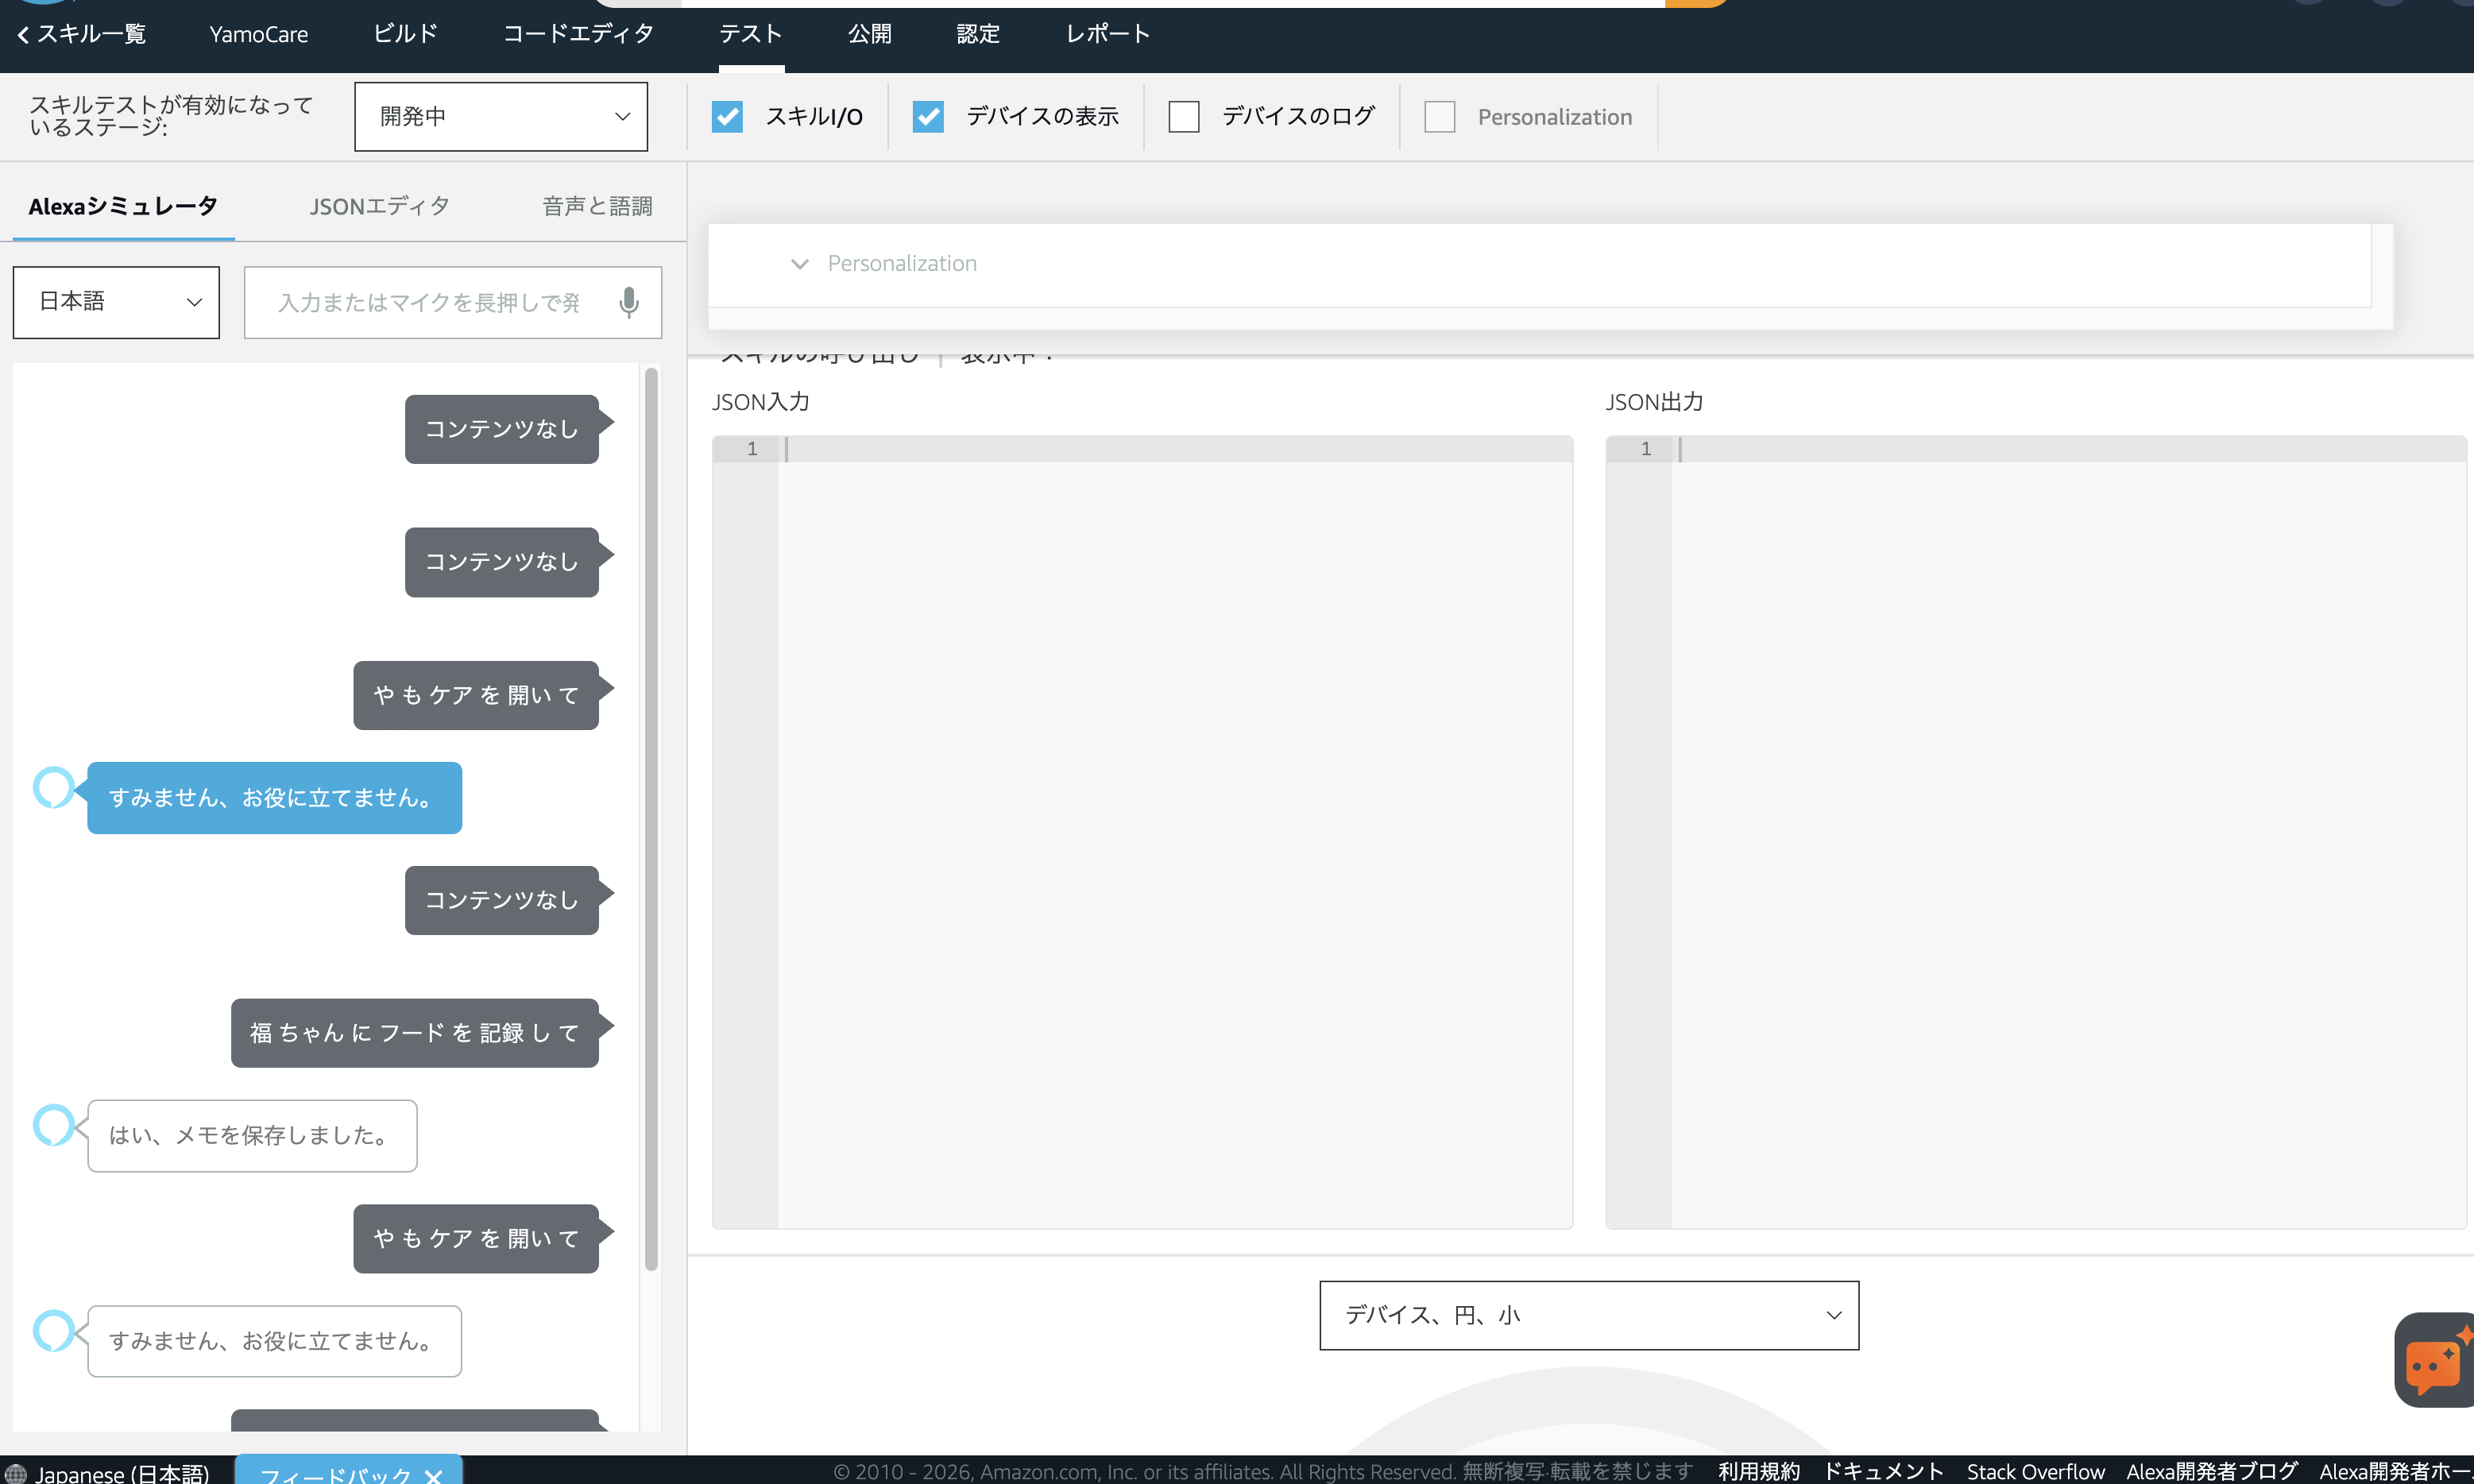The height and width of the screenshot is (1484, 2474).
Task: Open the 認定 tab
Action: coord(977,34)
